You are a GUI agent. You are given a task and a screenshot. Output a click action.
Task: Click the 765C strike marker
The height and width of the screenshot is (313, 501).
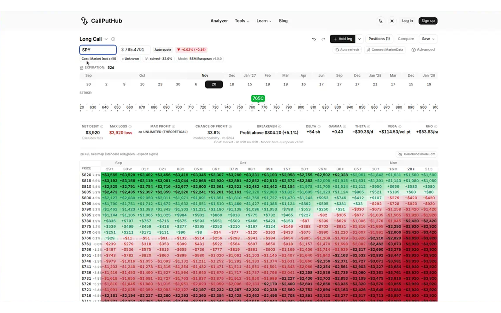258,98
